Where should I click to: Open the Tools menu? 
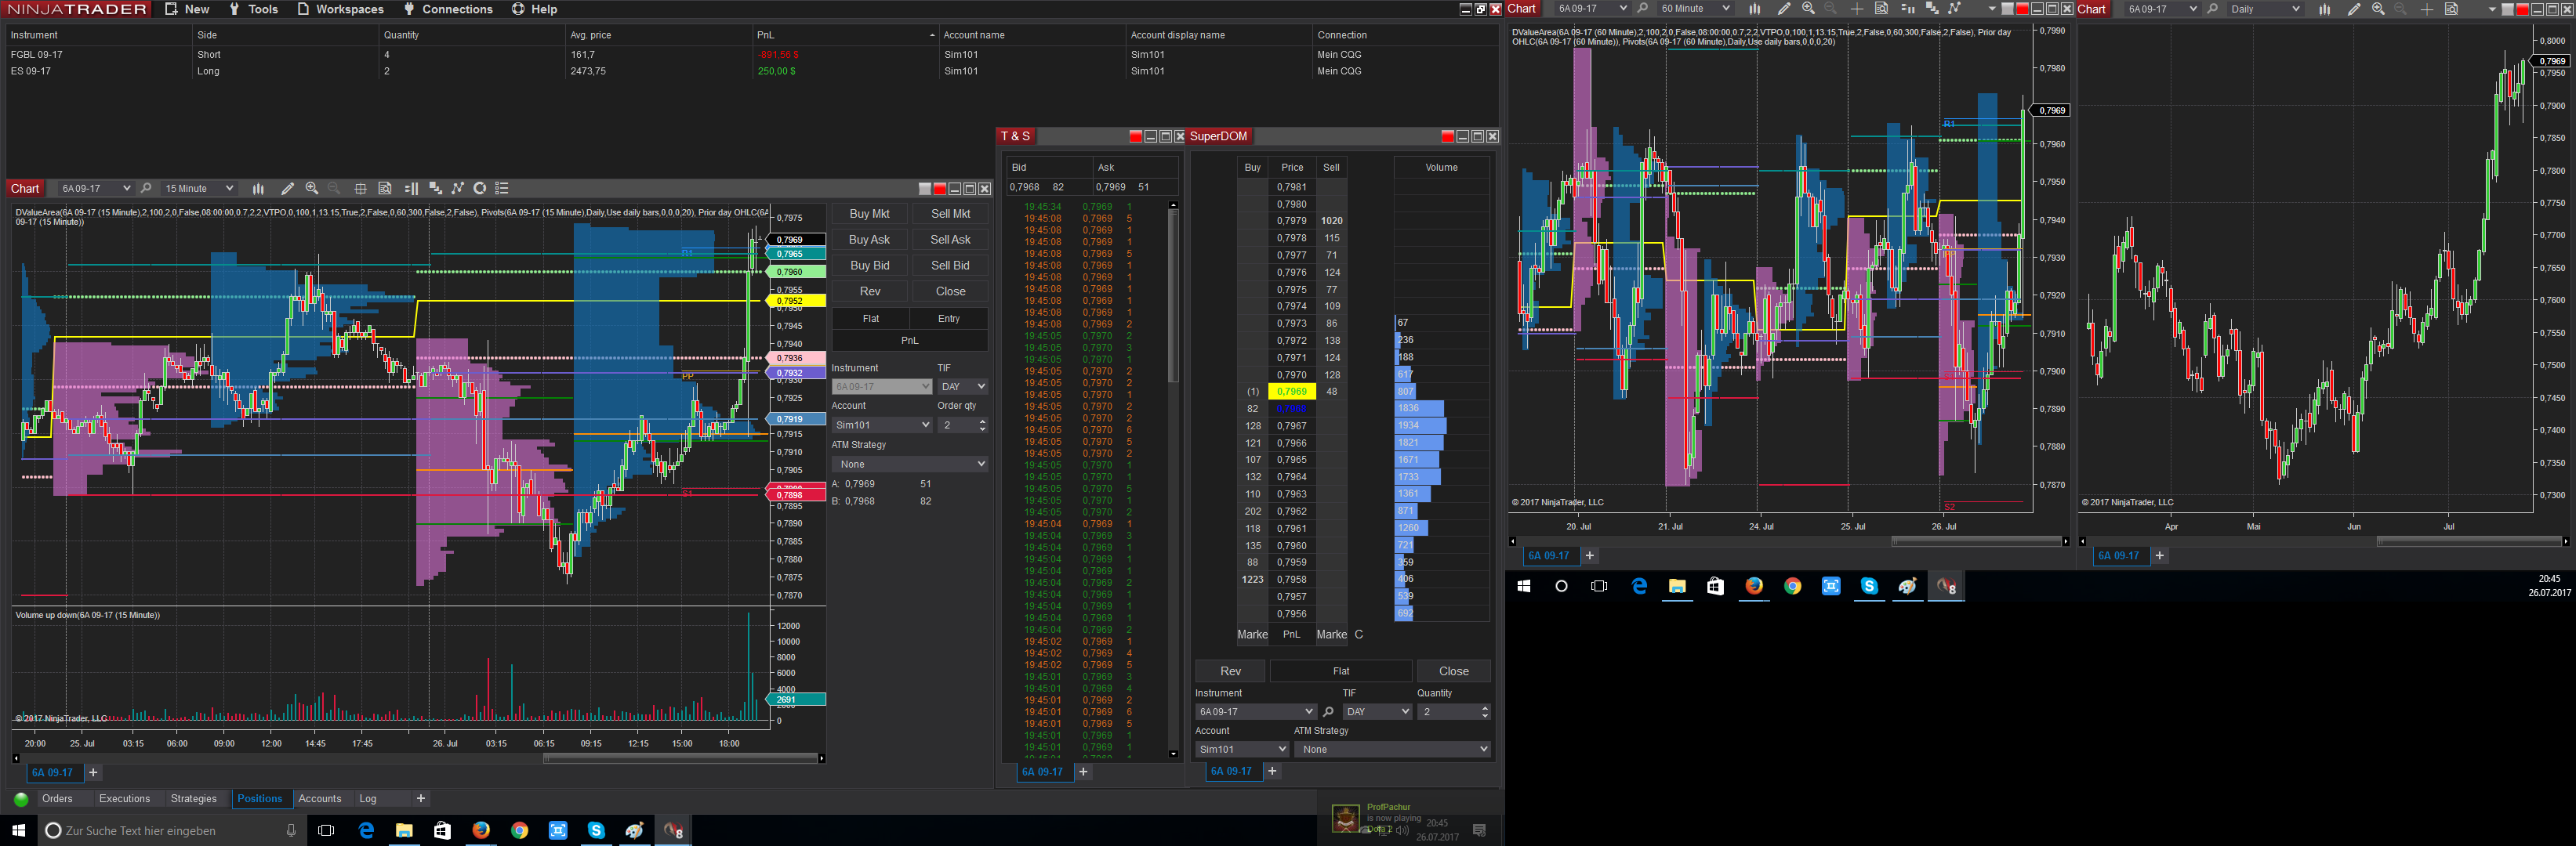[253, 9]
